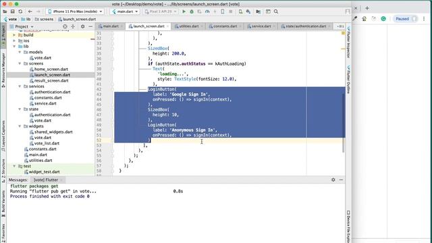This screenshot has width=432, height=243.
Task: Click screens in the breadcrumb bar
Action: pyautogui.click(x=44, y=20)
